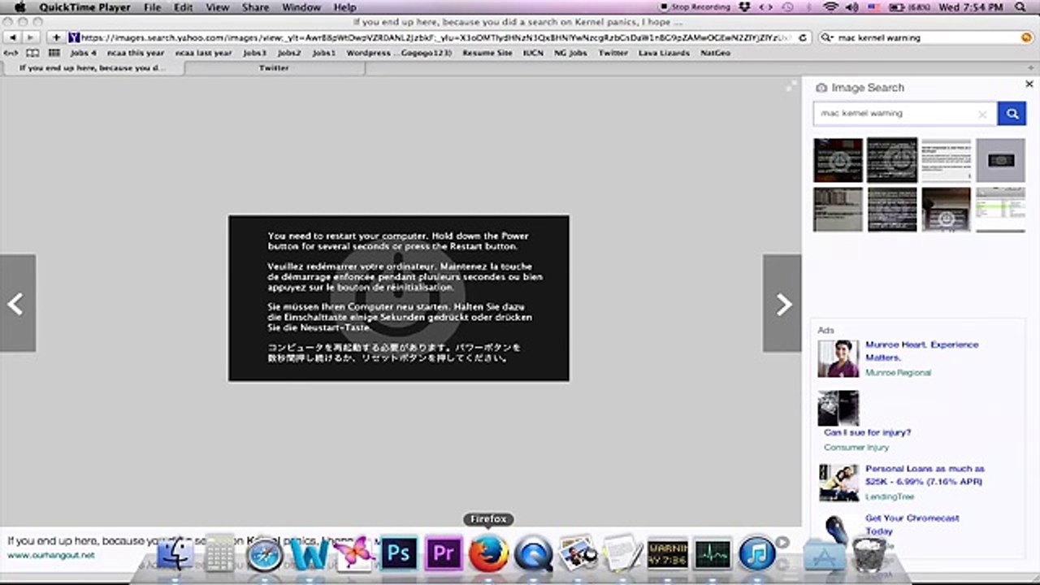Open the Share menu
Image resolution: width=1040 pixels, height=585 pixels.
tap(255, 7)
